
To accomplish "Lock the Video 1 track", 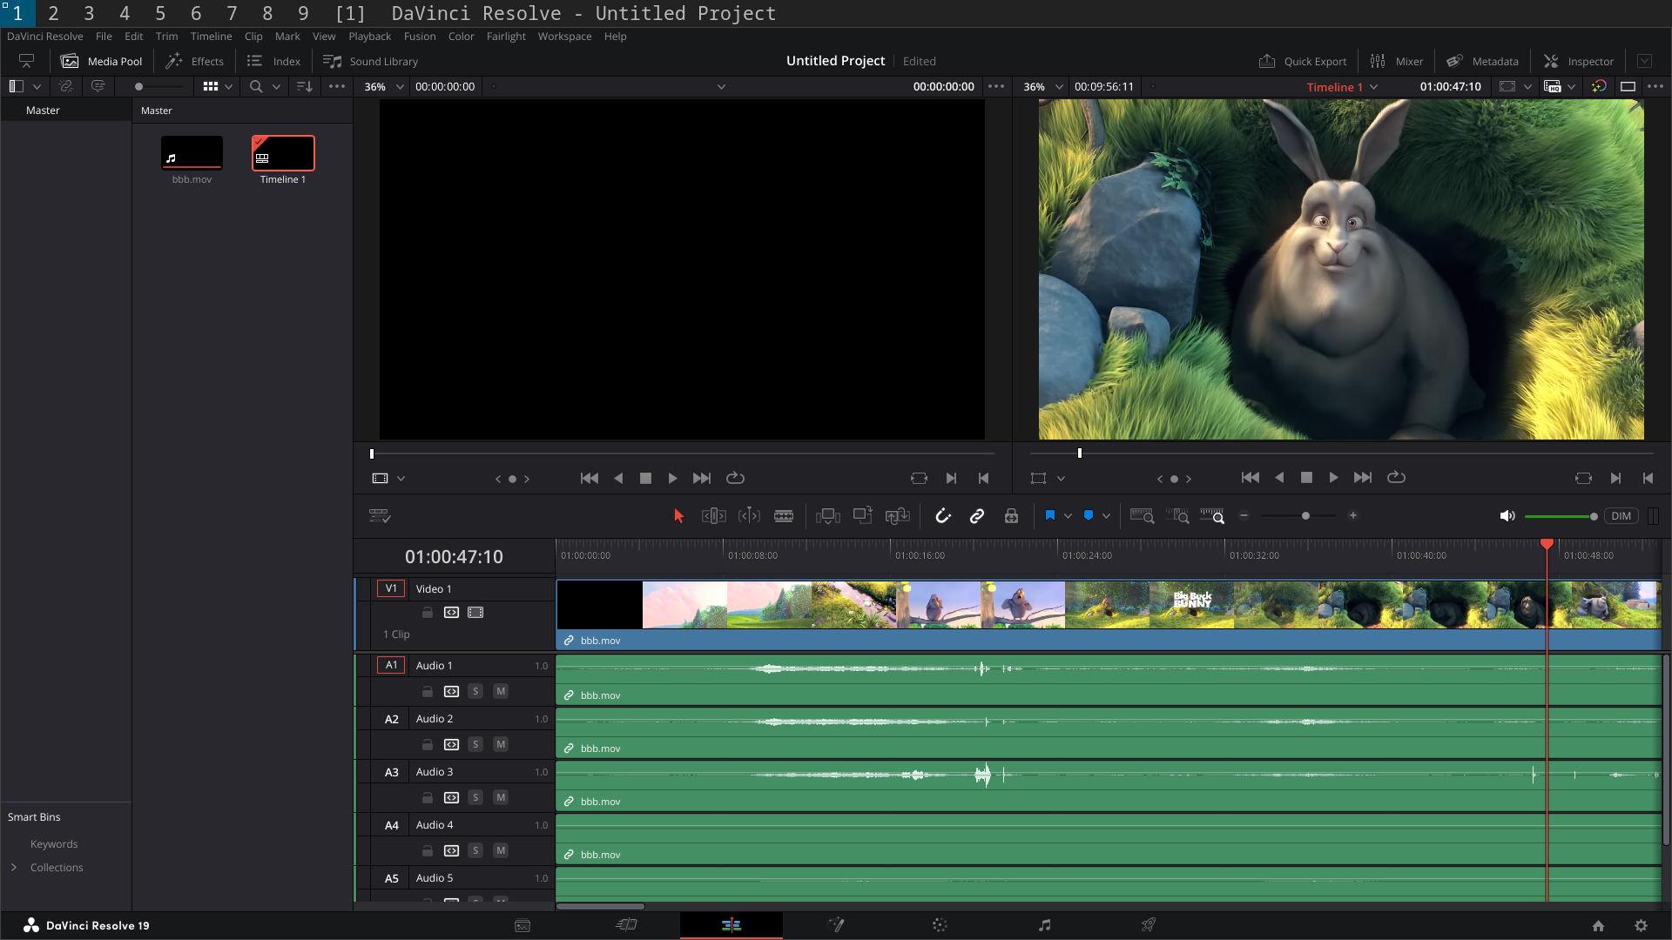I will (x=428, y=613).
